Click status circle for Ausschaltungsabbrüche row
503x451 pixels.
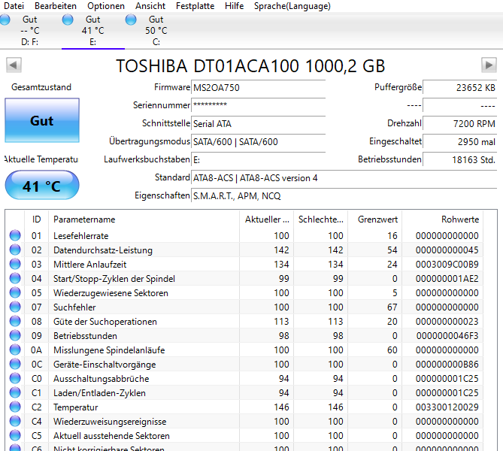15,378
